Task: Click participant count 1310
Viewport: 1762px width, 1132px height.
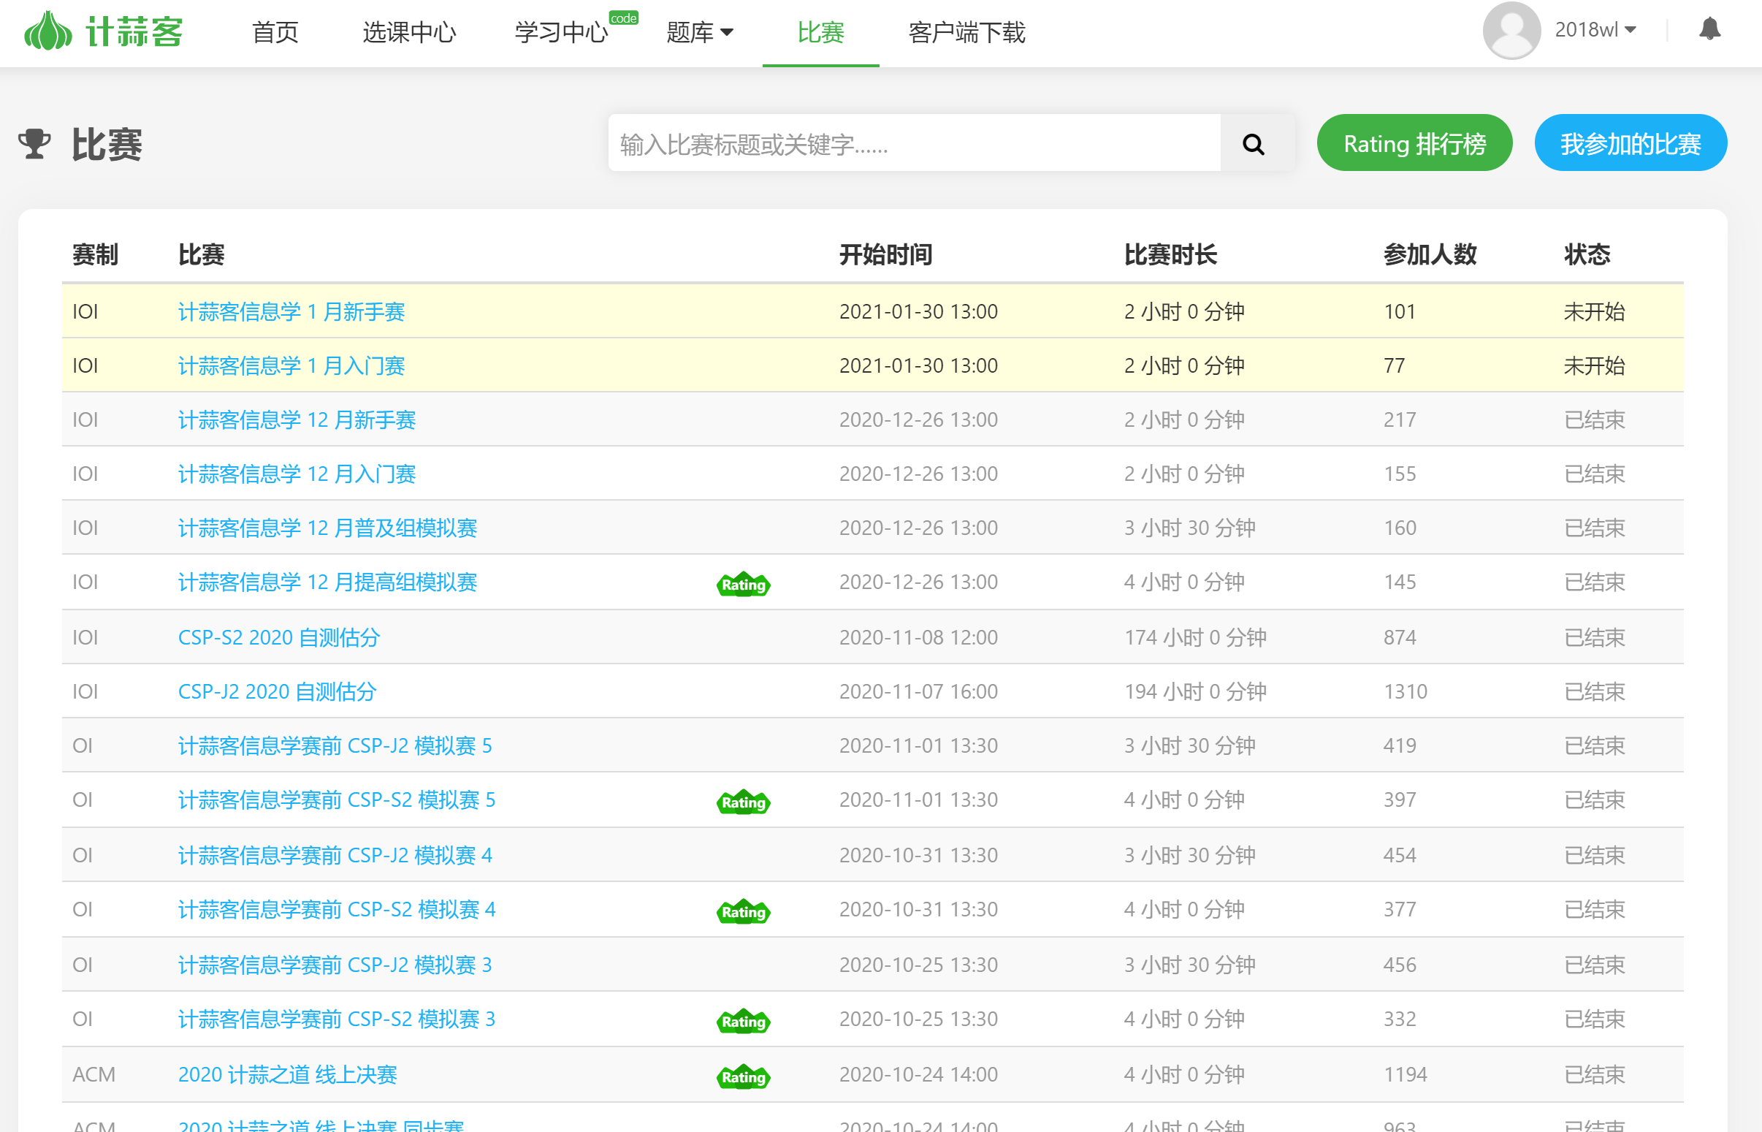Action: click(x=1405, y=691)
